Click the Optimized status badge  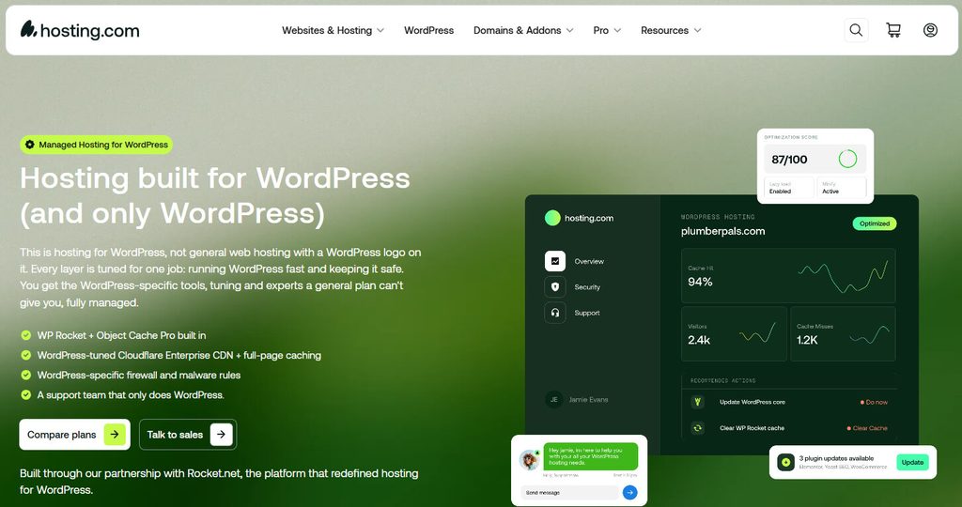coord(875,223)
